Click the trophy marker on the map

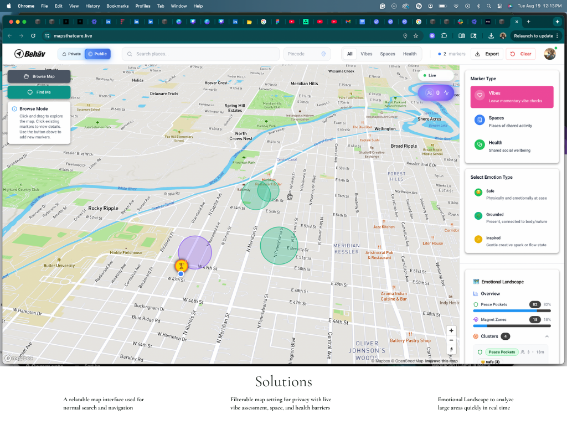click(x=181, y=266)
